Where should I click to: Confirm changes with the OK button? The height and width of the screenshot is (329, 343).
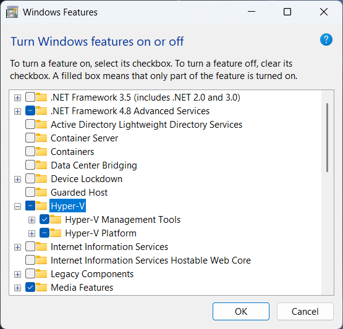[x=241, y=311]
